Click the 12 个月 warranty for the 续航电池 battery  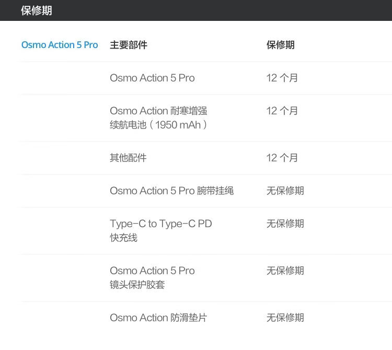282,111
